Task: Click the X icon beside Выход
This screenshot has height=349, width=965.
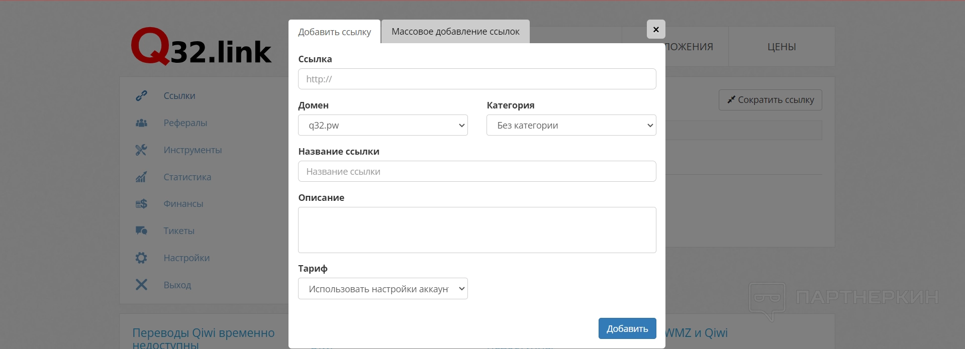Action: [141, 285]
